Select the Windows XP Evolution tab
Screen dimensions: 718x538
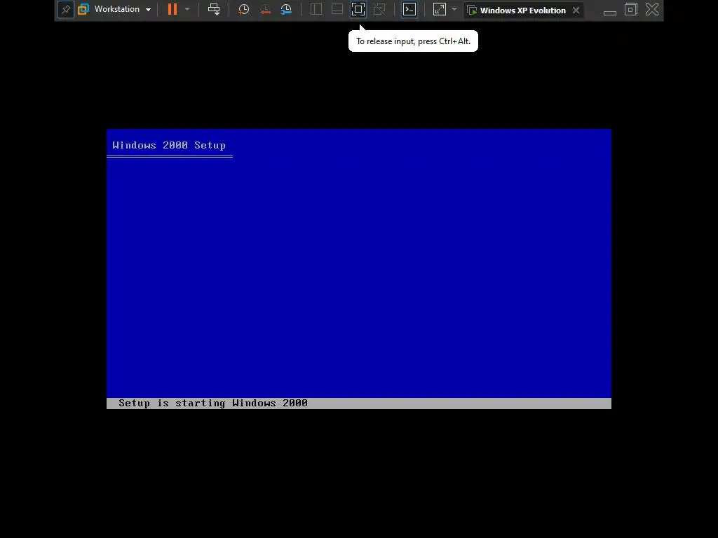pos(523,10)
